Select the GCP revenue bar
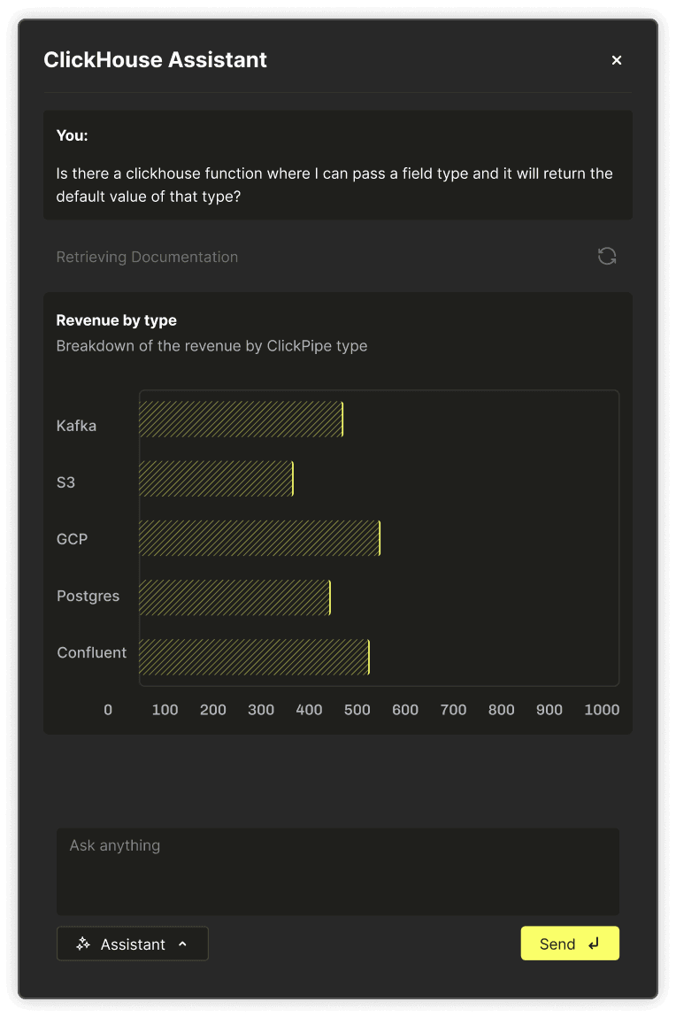The height and width of the screenshot is (1017, 676). coord(260,538)
